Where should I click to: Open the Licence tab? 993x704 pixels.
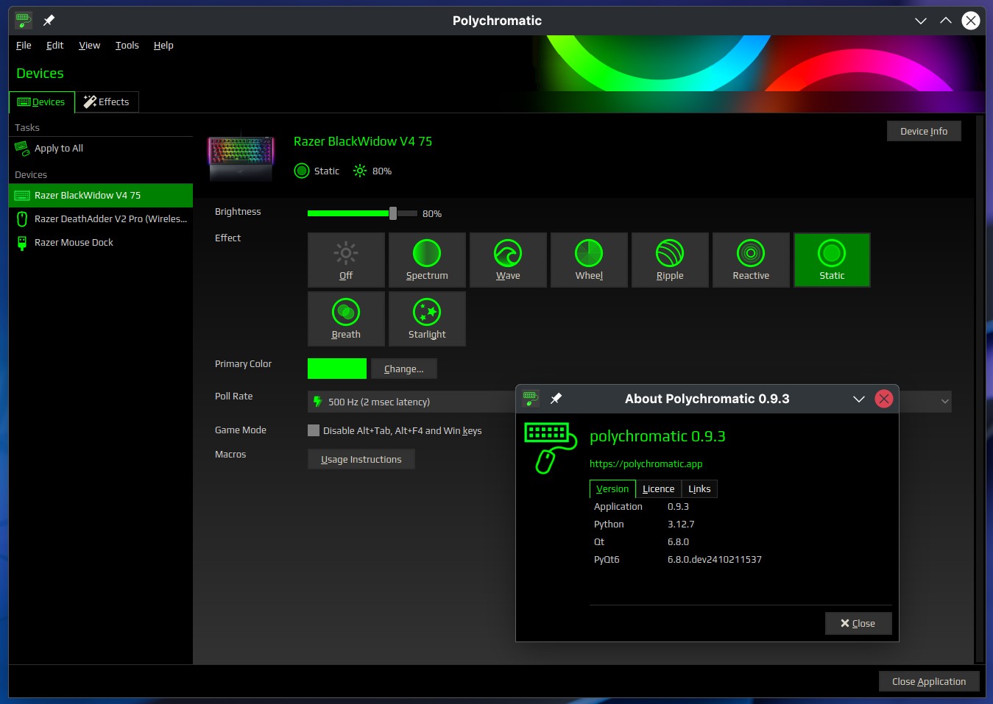pos(658,489)
